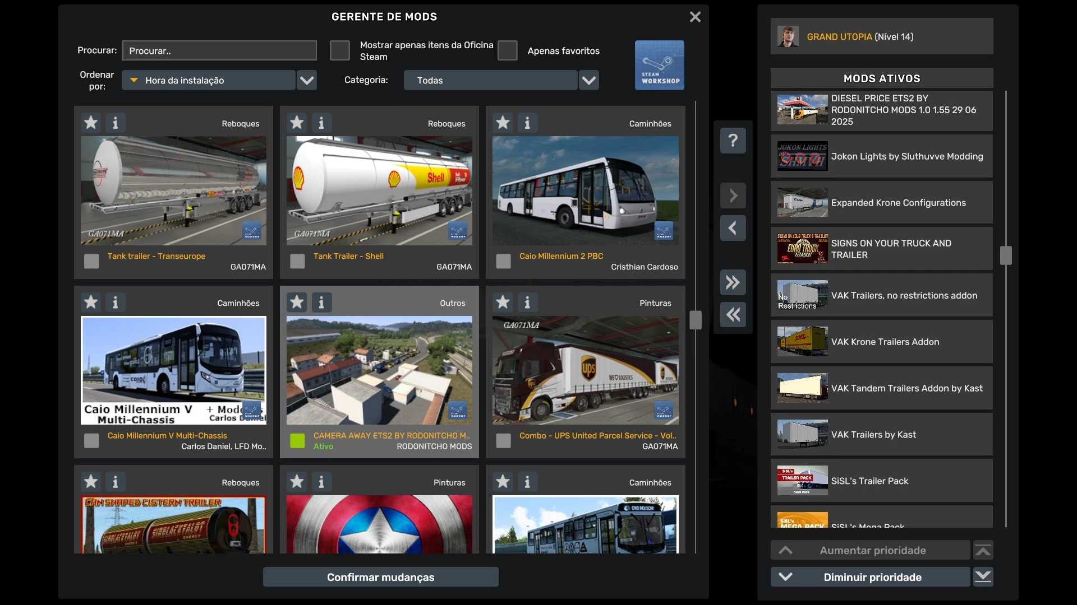Open the Steam Workshop button

[659, 65]
